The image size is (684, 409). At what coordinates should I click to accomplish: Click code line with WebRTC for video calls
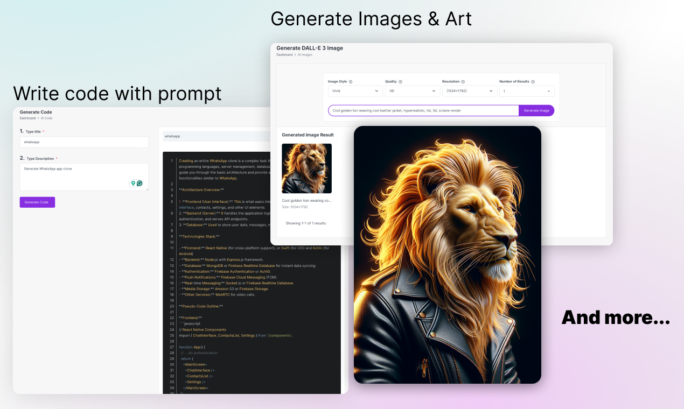click(x=217, y=294)
